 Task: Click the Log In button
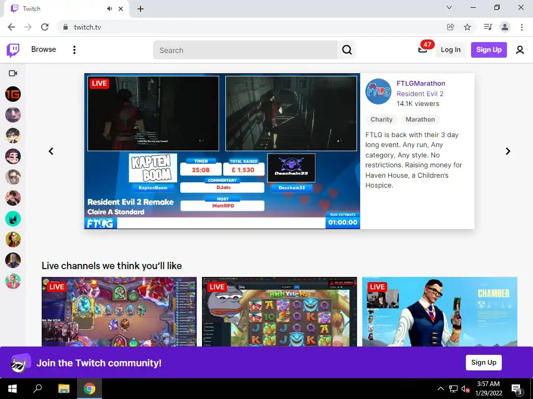[450, 50]
